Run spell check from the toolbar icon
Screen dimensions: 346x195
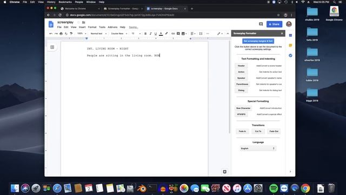(66, 34)
